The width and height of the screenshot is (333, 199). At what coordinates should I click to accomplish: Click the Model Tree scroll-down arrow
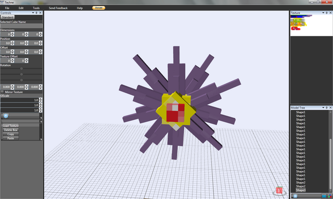point(330,191)
